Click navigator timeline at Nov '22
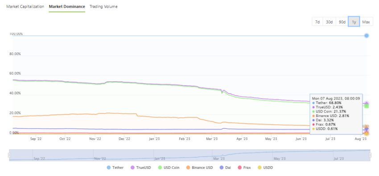 coord(100,159)
